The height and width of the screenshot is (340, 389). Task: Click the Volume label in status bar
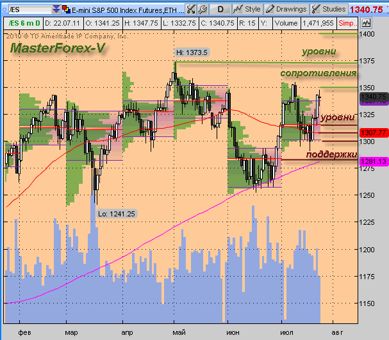click(286, 23)
